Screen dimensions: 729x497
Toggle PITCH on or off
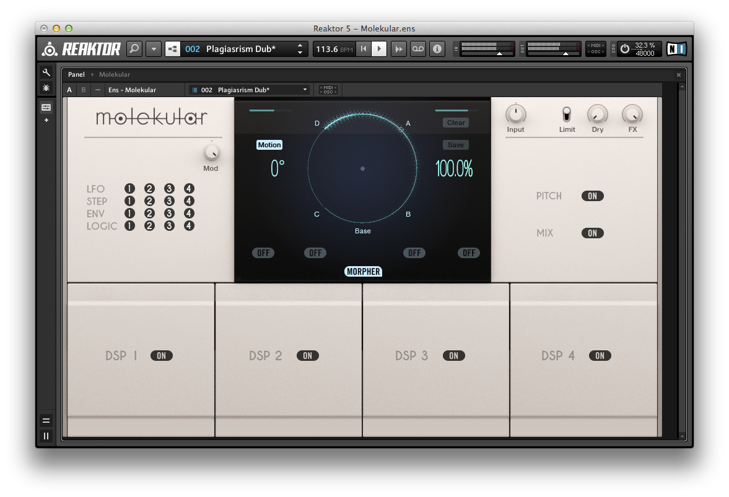tap(592, 196)
